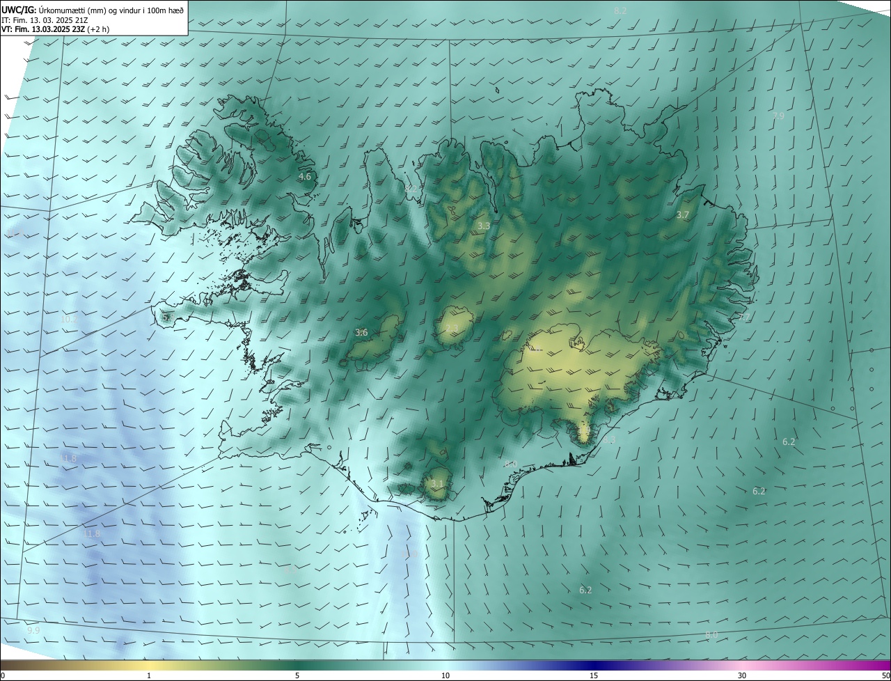
Task: Click the 50 tick label on the color scale
Action: click(885, 675)
